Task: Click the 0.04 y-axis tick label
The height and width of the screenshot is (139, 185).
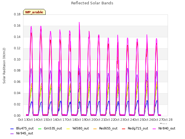Action: 17,93
